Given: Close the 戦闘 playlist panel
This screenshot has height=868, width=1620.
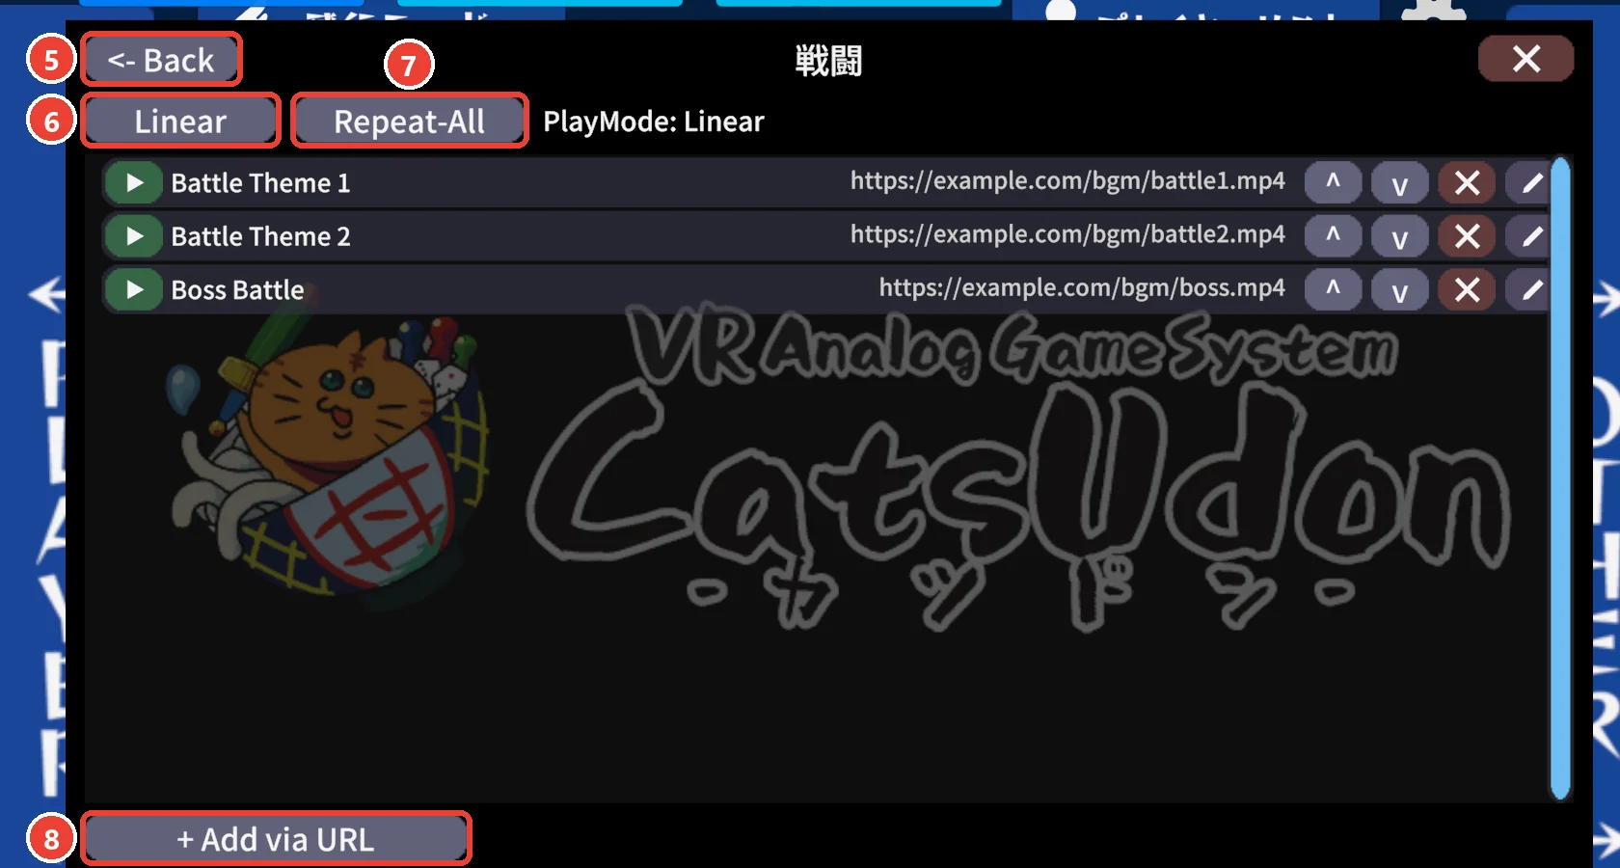Looking at the screenshot, I should (x=1525, y=59).
